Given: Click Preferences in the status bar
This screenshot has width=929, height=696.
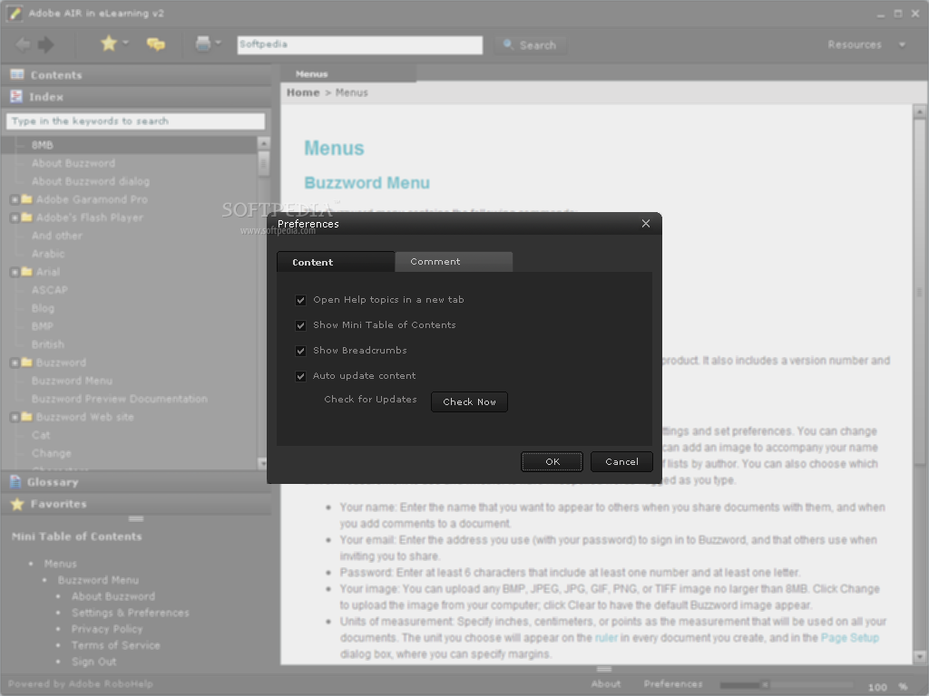Looking at the screenshot, I should point(673,683).
